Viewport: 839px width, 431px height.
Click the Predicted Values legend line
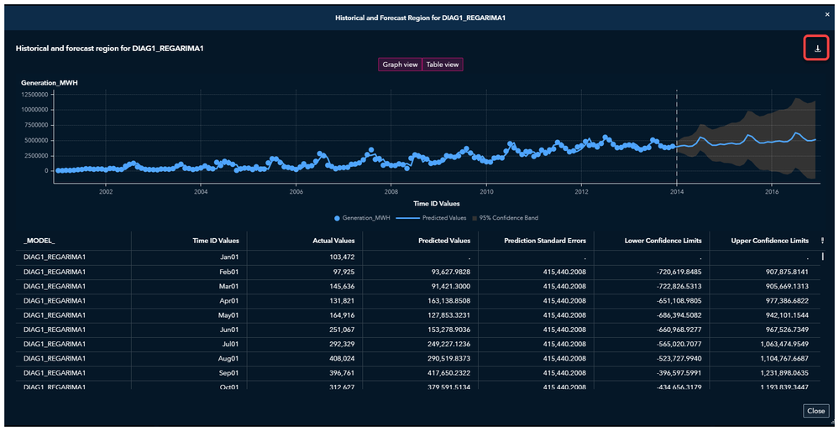click(x=407, y=219)
